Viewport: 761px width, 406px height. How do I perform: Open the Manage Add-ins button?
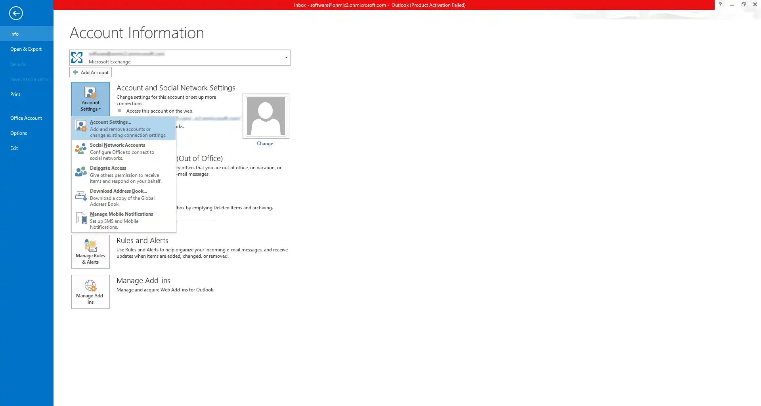point(90,292)
